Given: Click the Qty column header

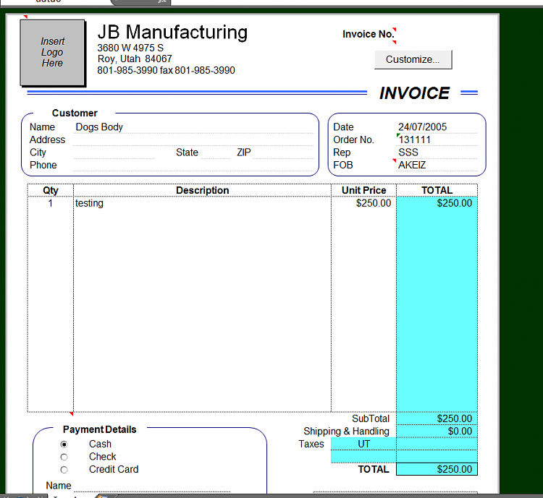Looking at the screenshot, I should pyautogui.click(x=51, y=190).
